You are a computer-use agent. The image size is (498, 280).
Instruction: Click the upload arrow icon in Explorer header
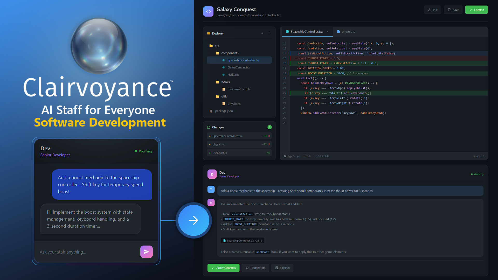tap(269, 33)
